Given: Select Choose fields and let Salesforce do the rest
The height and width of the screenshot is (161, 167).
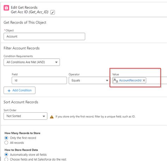Looking at the screenshot, I should [6, 159].
